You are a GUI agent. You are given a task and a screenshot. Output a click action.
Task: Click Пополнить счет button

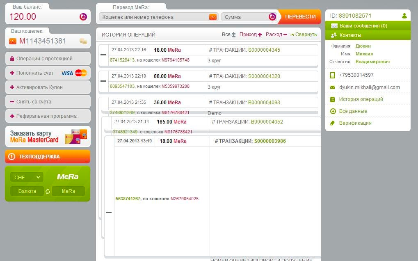[48, 73]
